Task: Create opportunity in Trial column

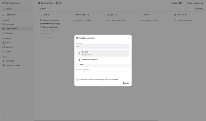Action: (155, 21)
